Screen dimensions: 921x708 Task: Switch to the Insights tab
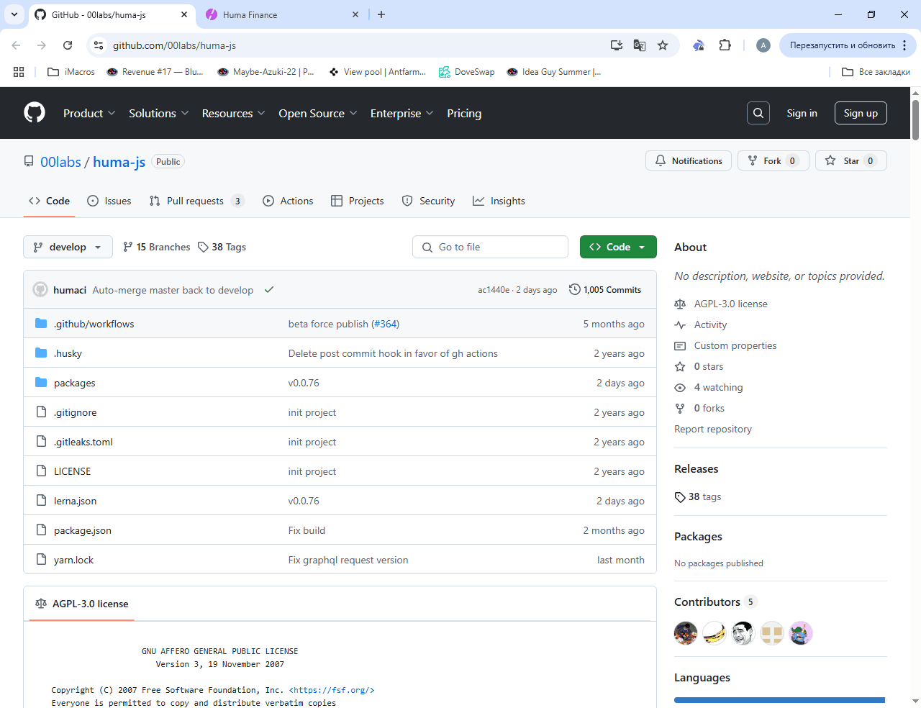(499, 201)
